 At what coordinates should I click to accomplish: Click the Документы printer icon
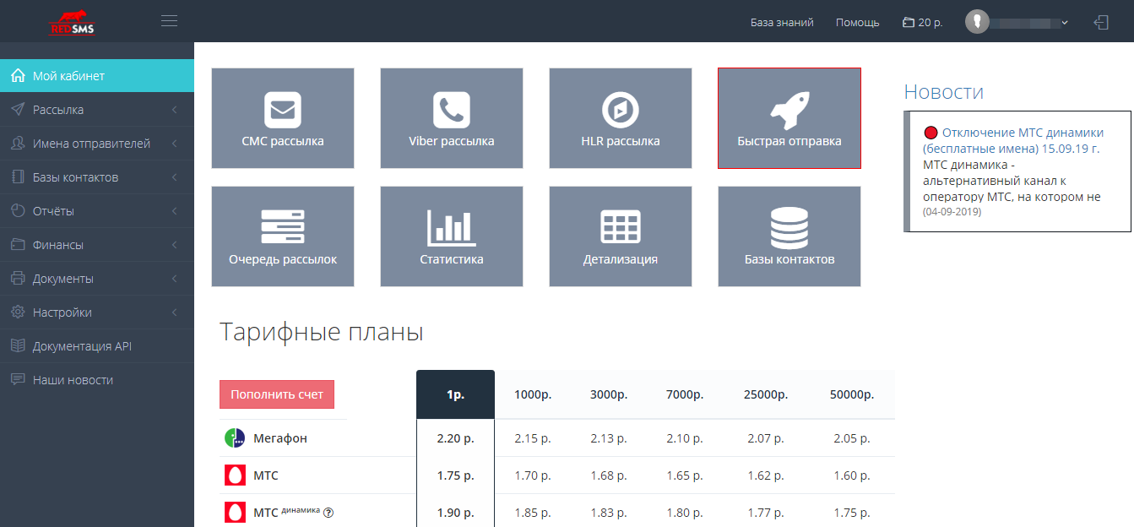click(18, 279)
